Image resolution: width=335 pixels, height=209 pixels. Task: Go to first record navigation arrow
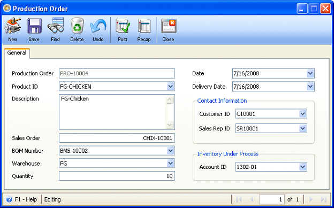tap(239, 199)
